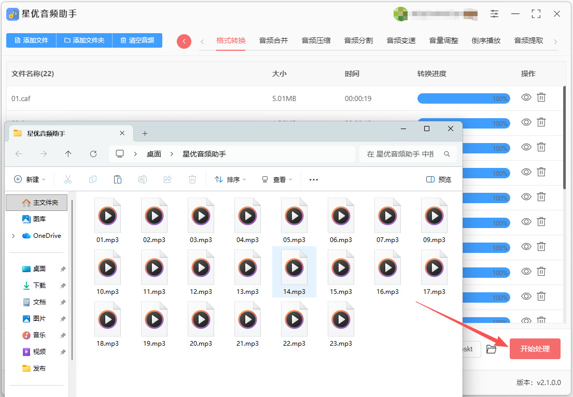Viewport: 573px width, 397px height.
Task: Open the View dropdown menu
Action: [277, 179]
